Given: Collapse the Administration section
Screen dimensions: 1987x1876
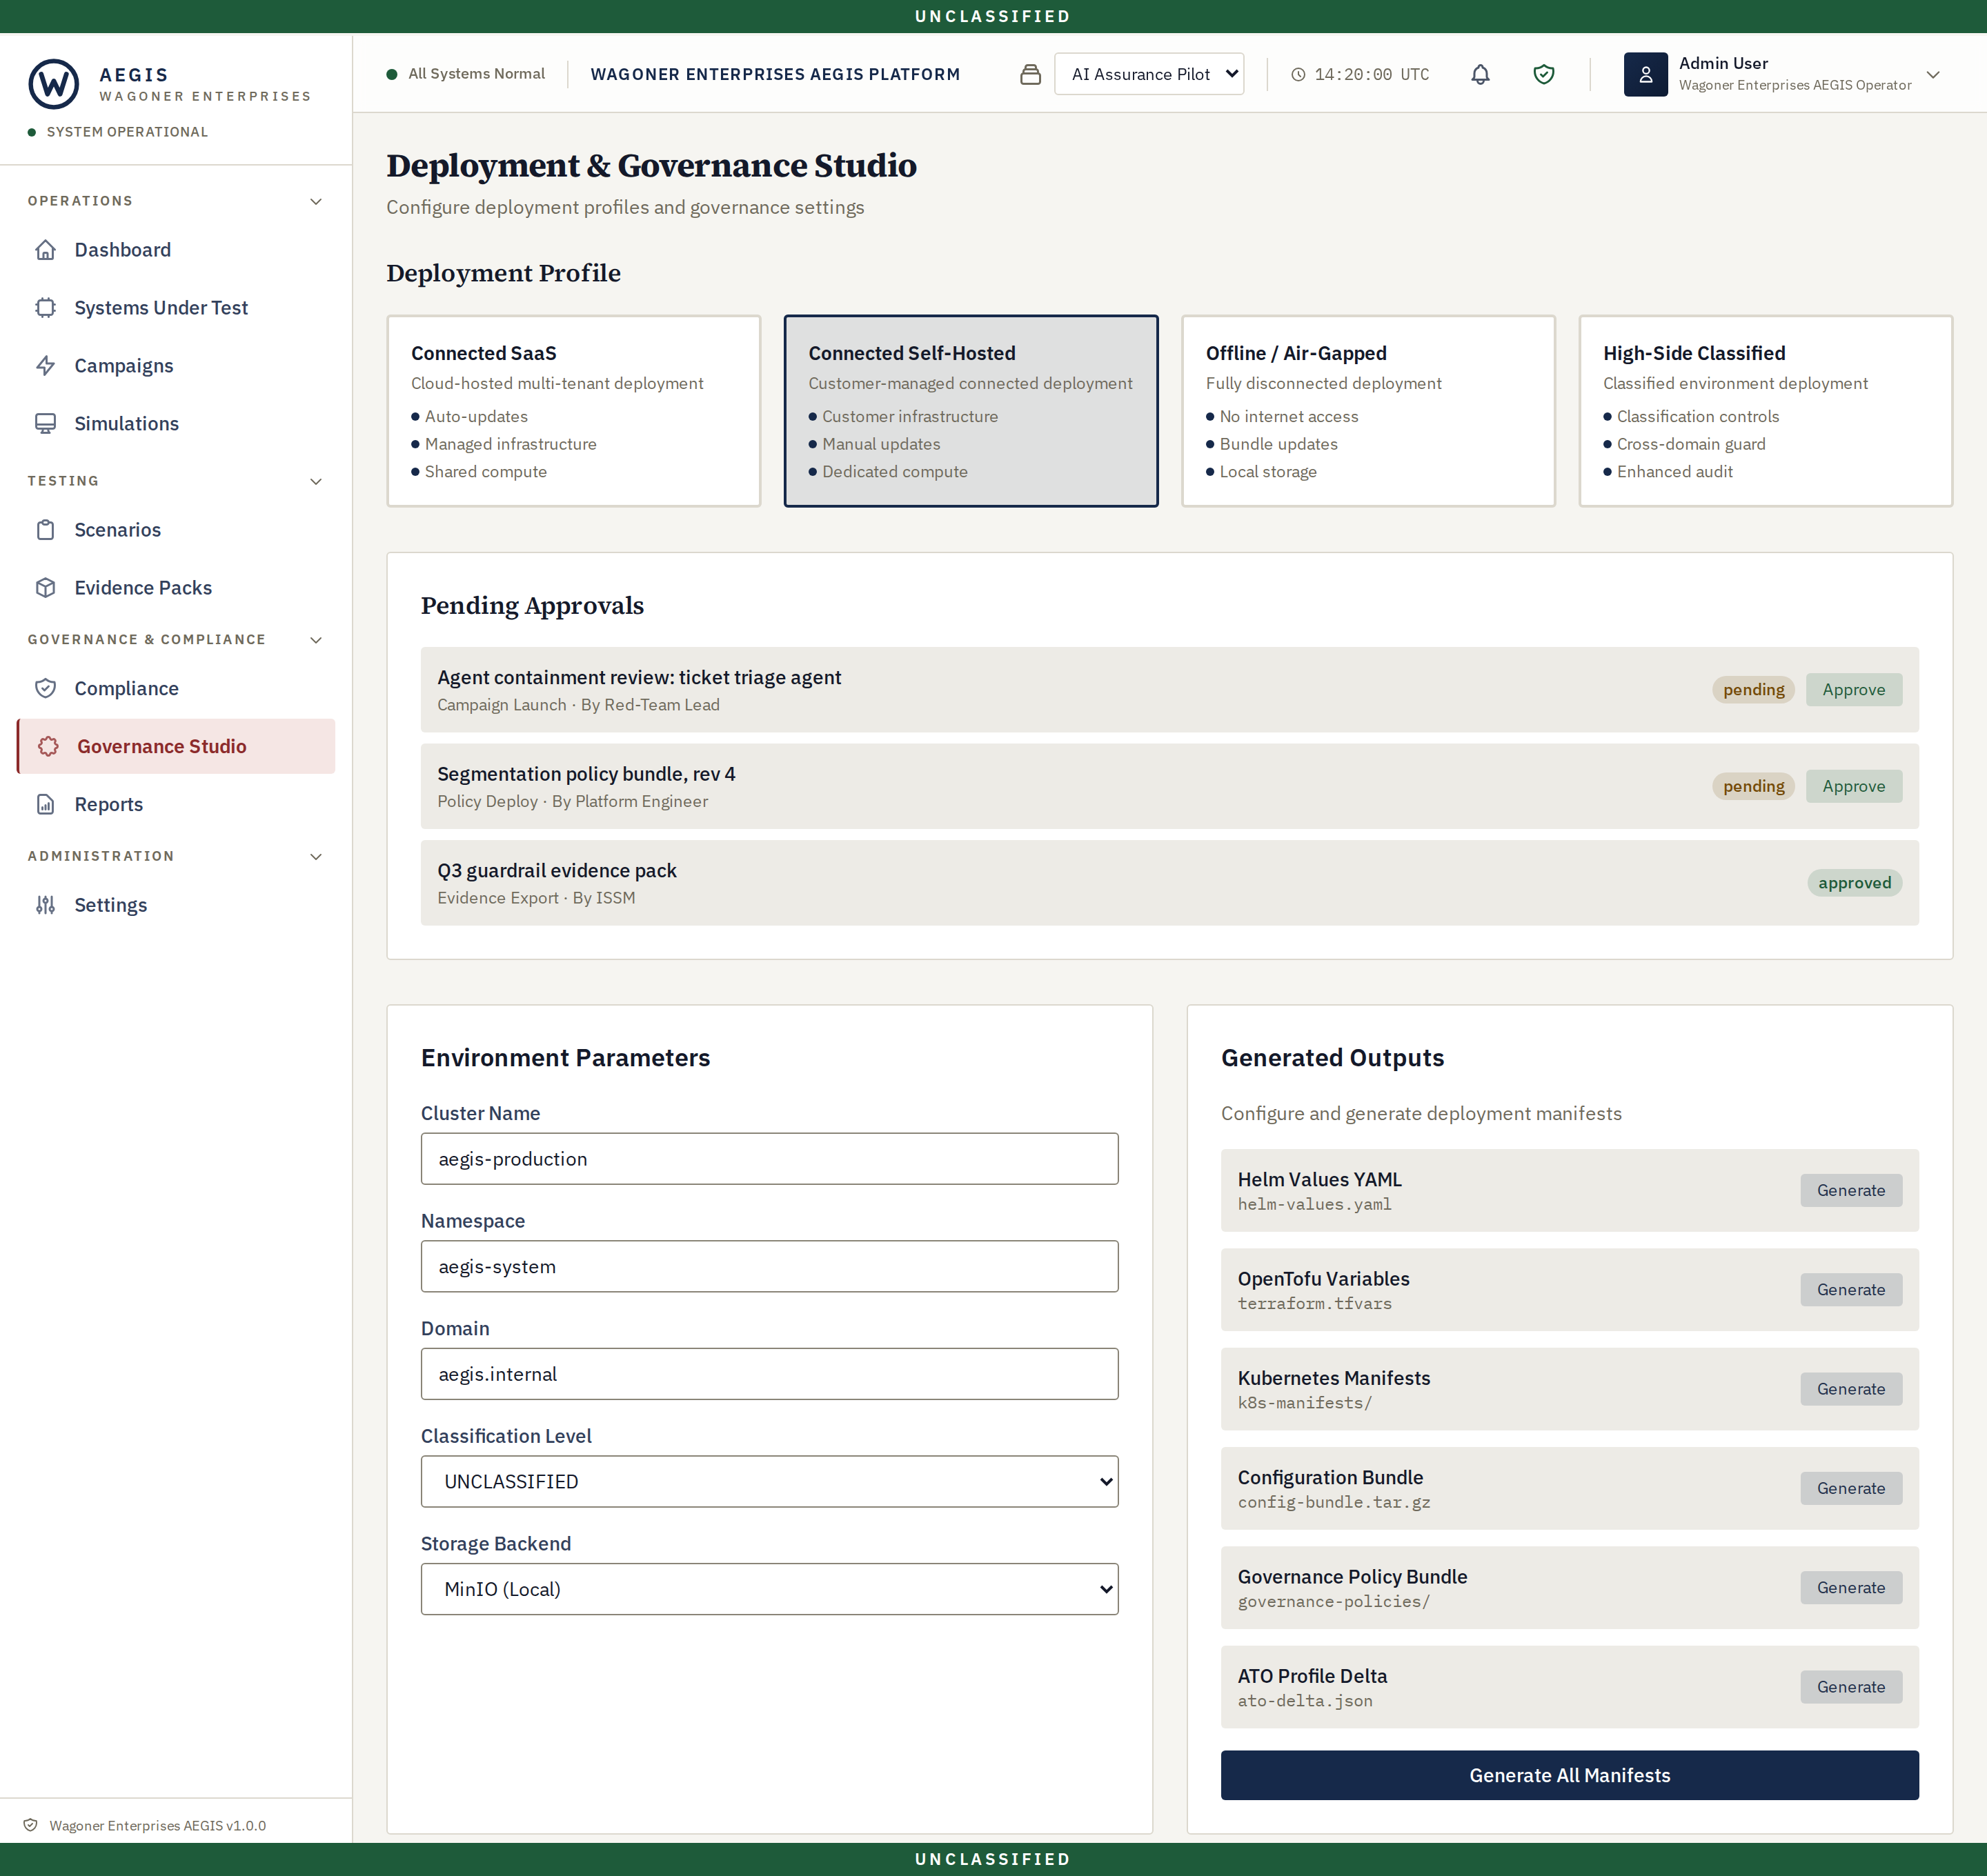Looking at the screenshot, I should 316,857.
